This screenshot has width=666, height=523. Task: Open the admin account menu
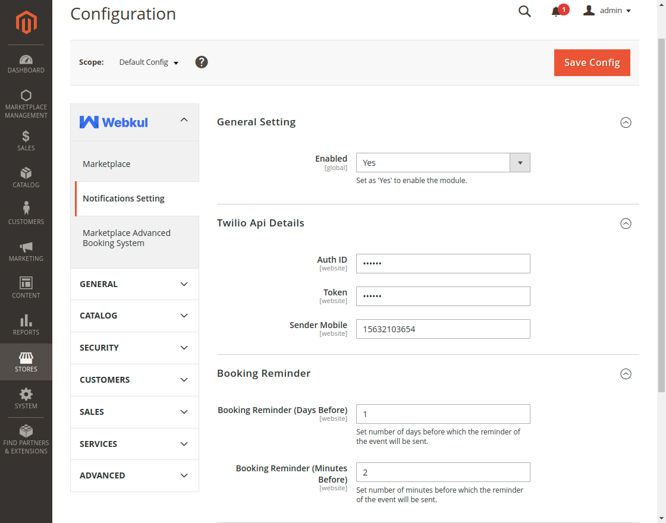pos(607,11)
